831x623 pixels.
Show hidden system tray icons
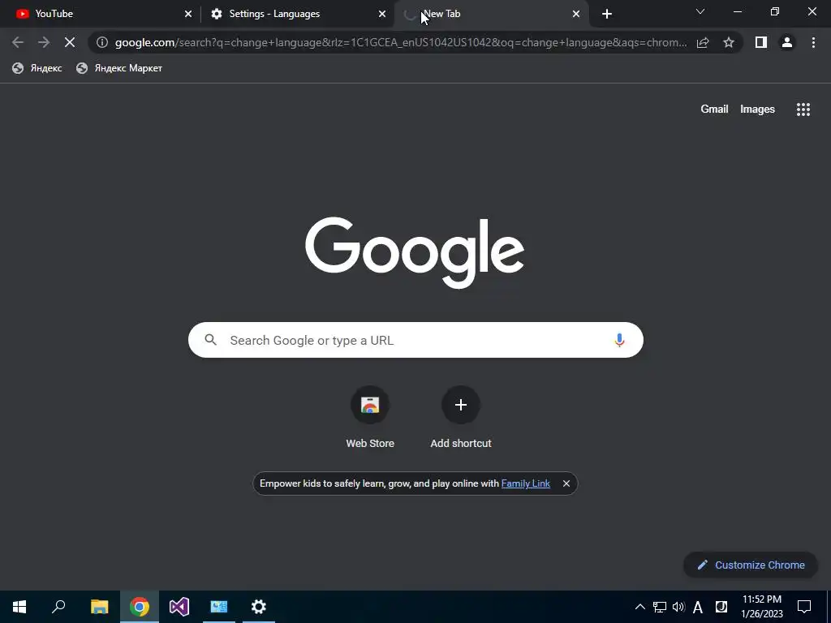(x=640, y=607)
